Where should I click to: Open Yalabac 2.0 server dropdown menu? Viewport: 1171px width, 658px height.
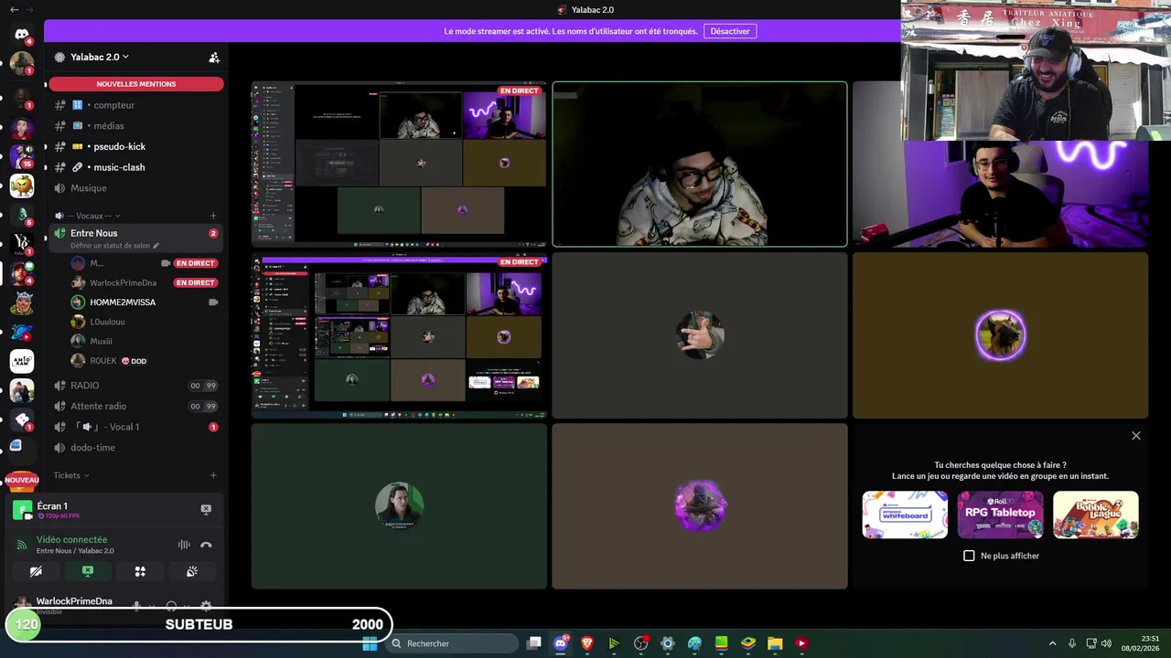tap(99, 57)
